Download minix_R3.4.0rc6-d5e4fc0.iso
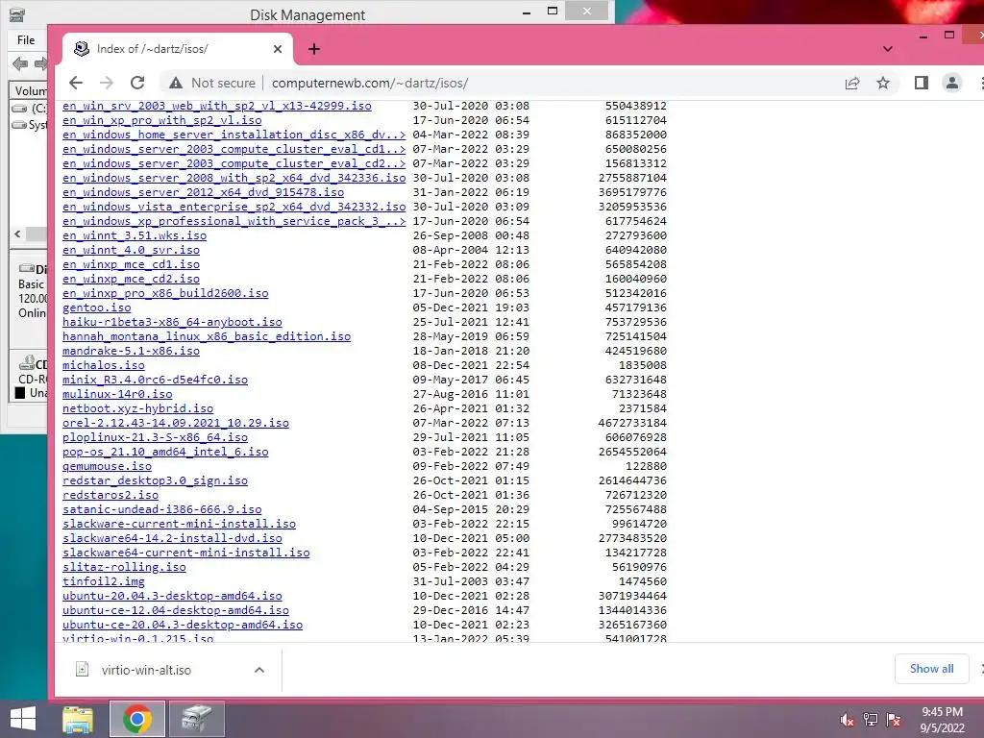The image size is (984, 738). 155,380
